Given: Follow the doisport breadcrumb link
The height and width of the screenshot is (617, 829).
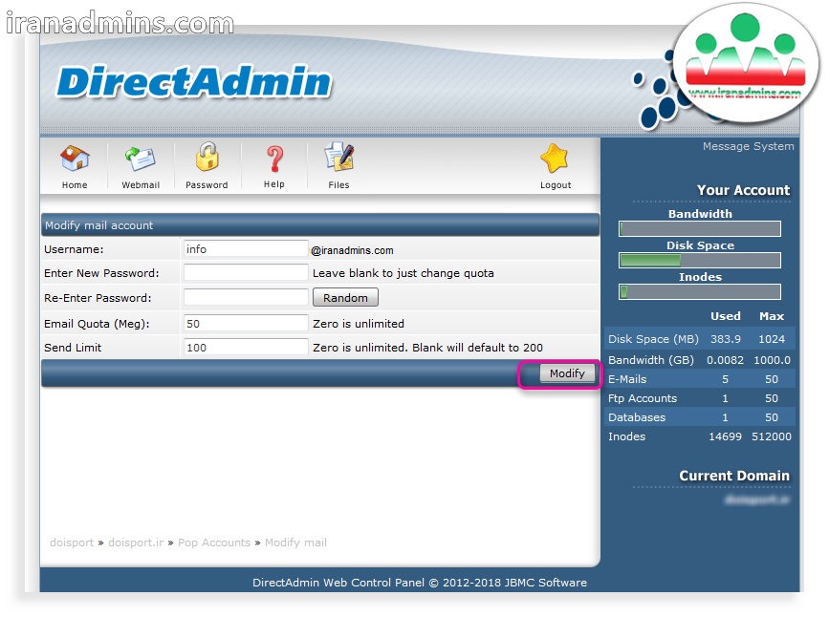Looking at the screenshot, I should (72, 543).
